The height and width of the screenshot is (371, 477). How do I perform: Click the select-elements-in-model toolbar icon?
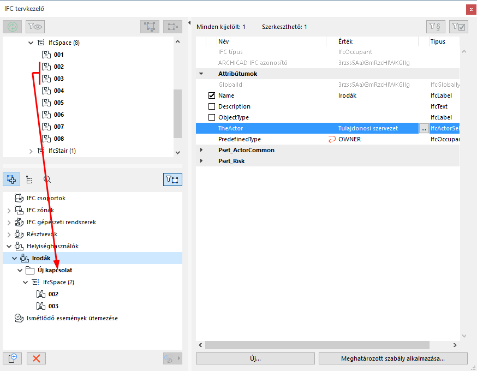point(150,27)
